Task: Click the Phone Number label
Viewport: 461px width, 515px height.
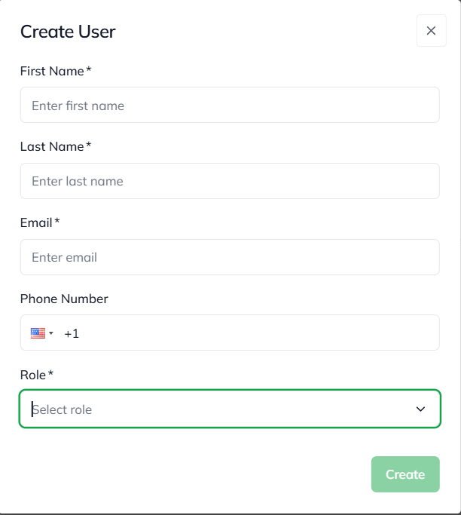Action: 64,299
